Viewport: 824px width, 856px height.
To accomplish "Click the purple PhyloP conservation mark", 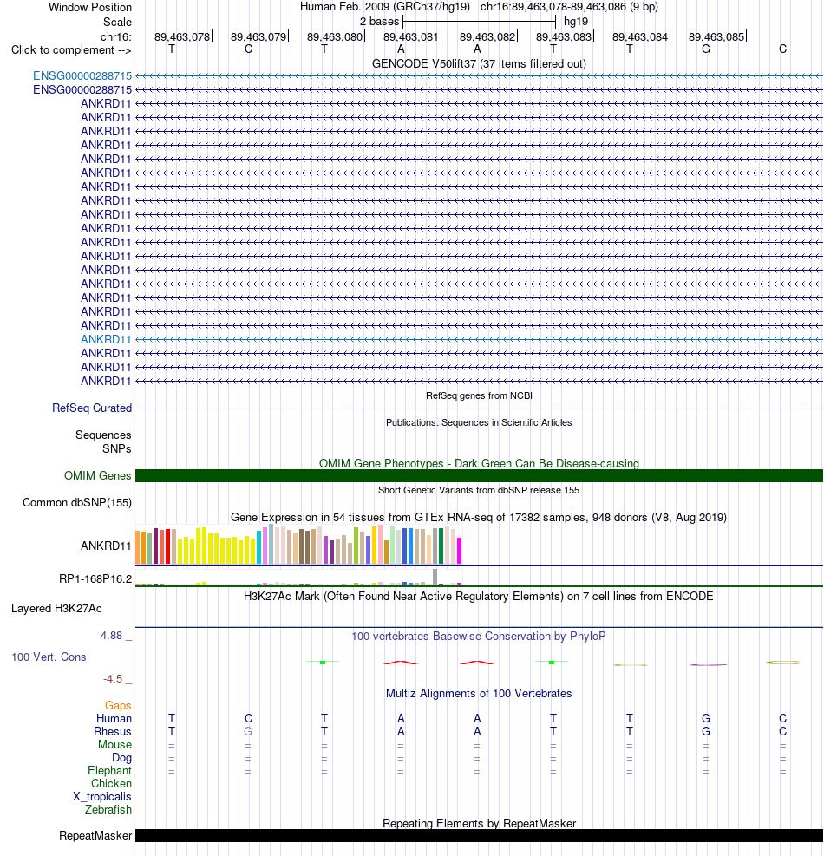I will (708, 665).
